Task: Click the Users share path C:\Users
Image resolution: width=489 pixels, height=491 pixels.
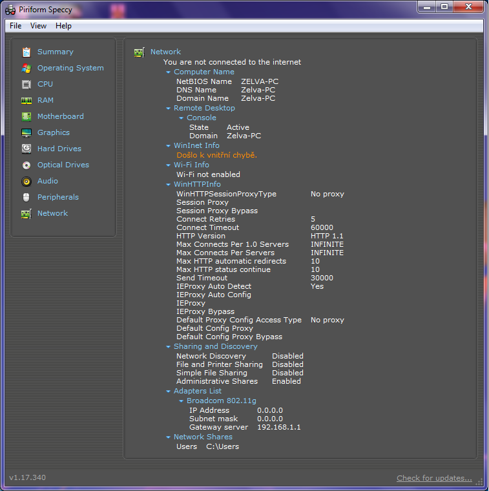Action: pos(223,446)
